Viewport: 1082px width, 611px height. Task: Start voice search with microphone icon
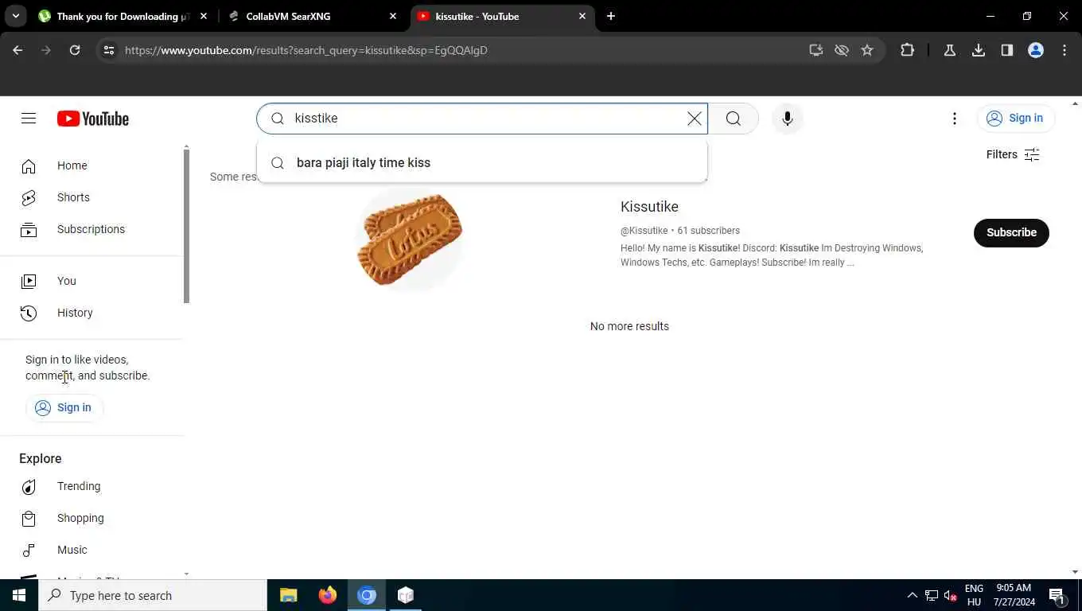787,119
